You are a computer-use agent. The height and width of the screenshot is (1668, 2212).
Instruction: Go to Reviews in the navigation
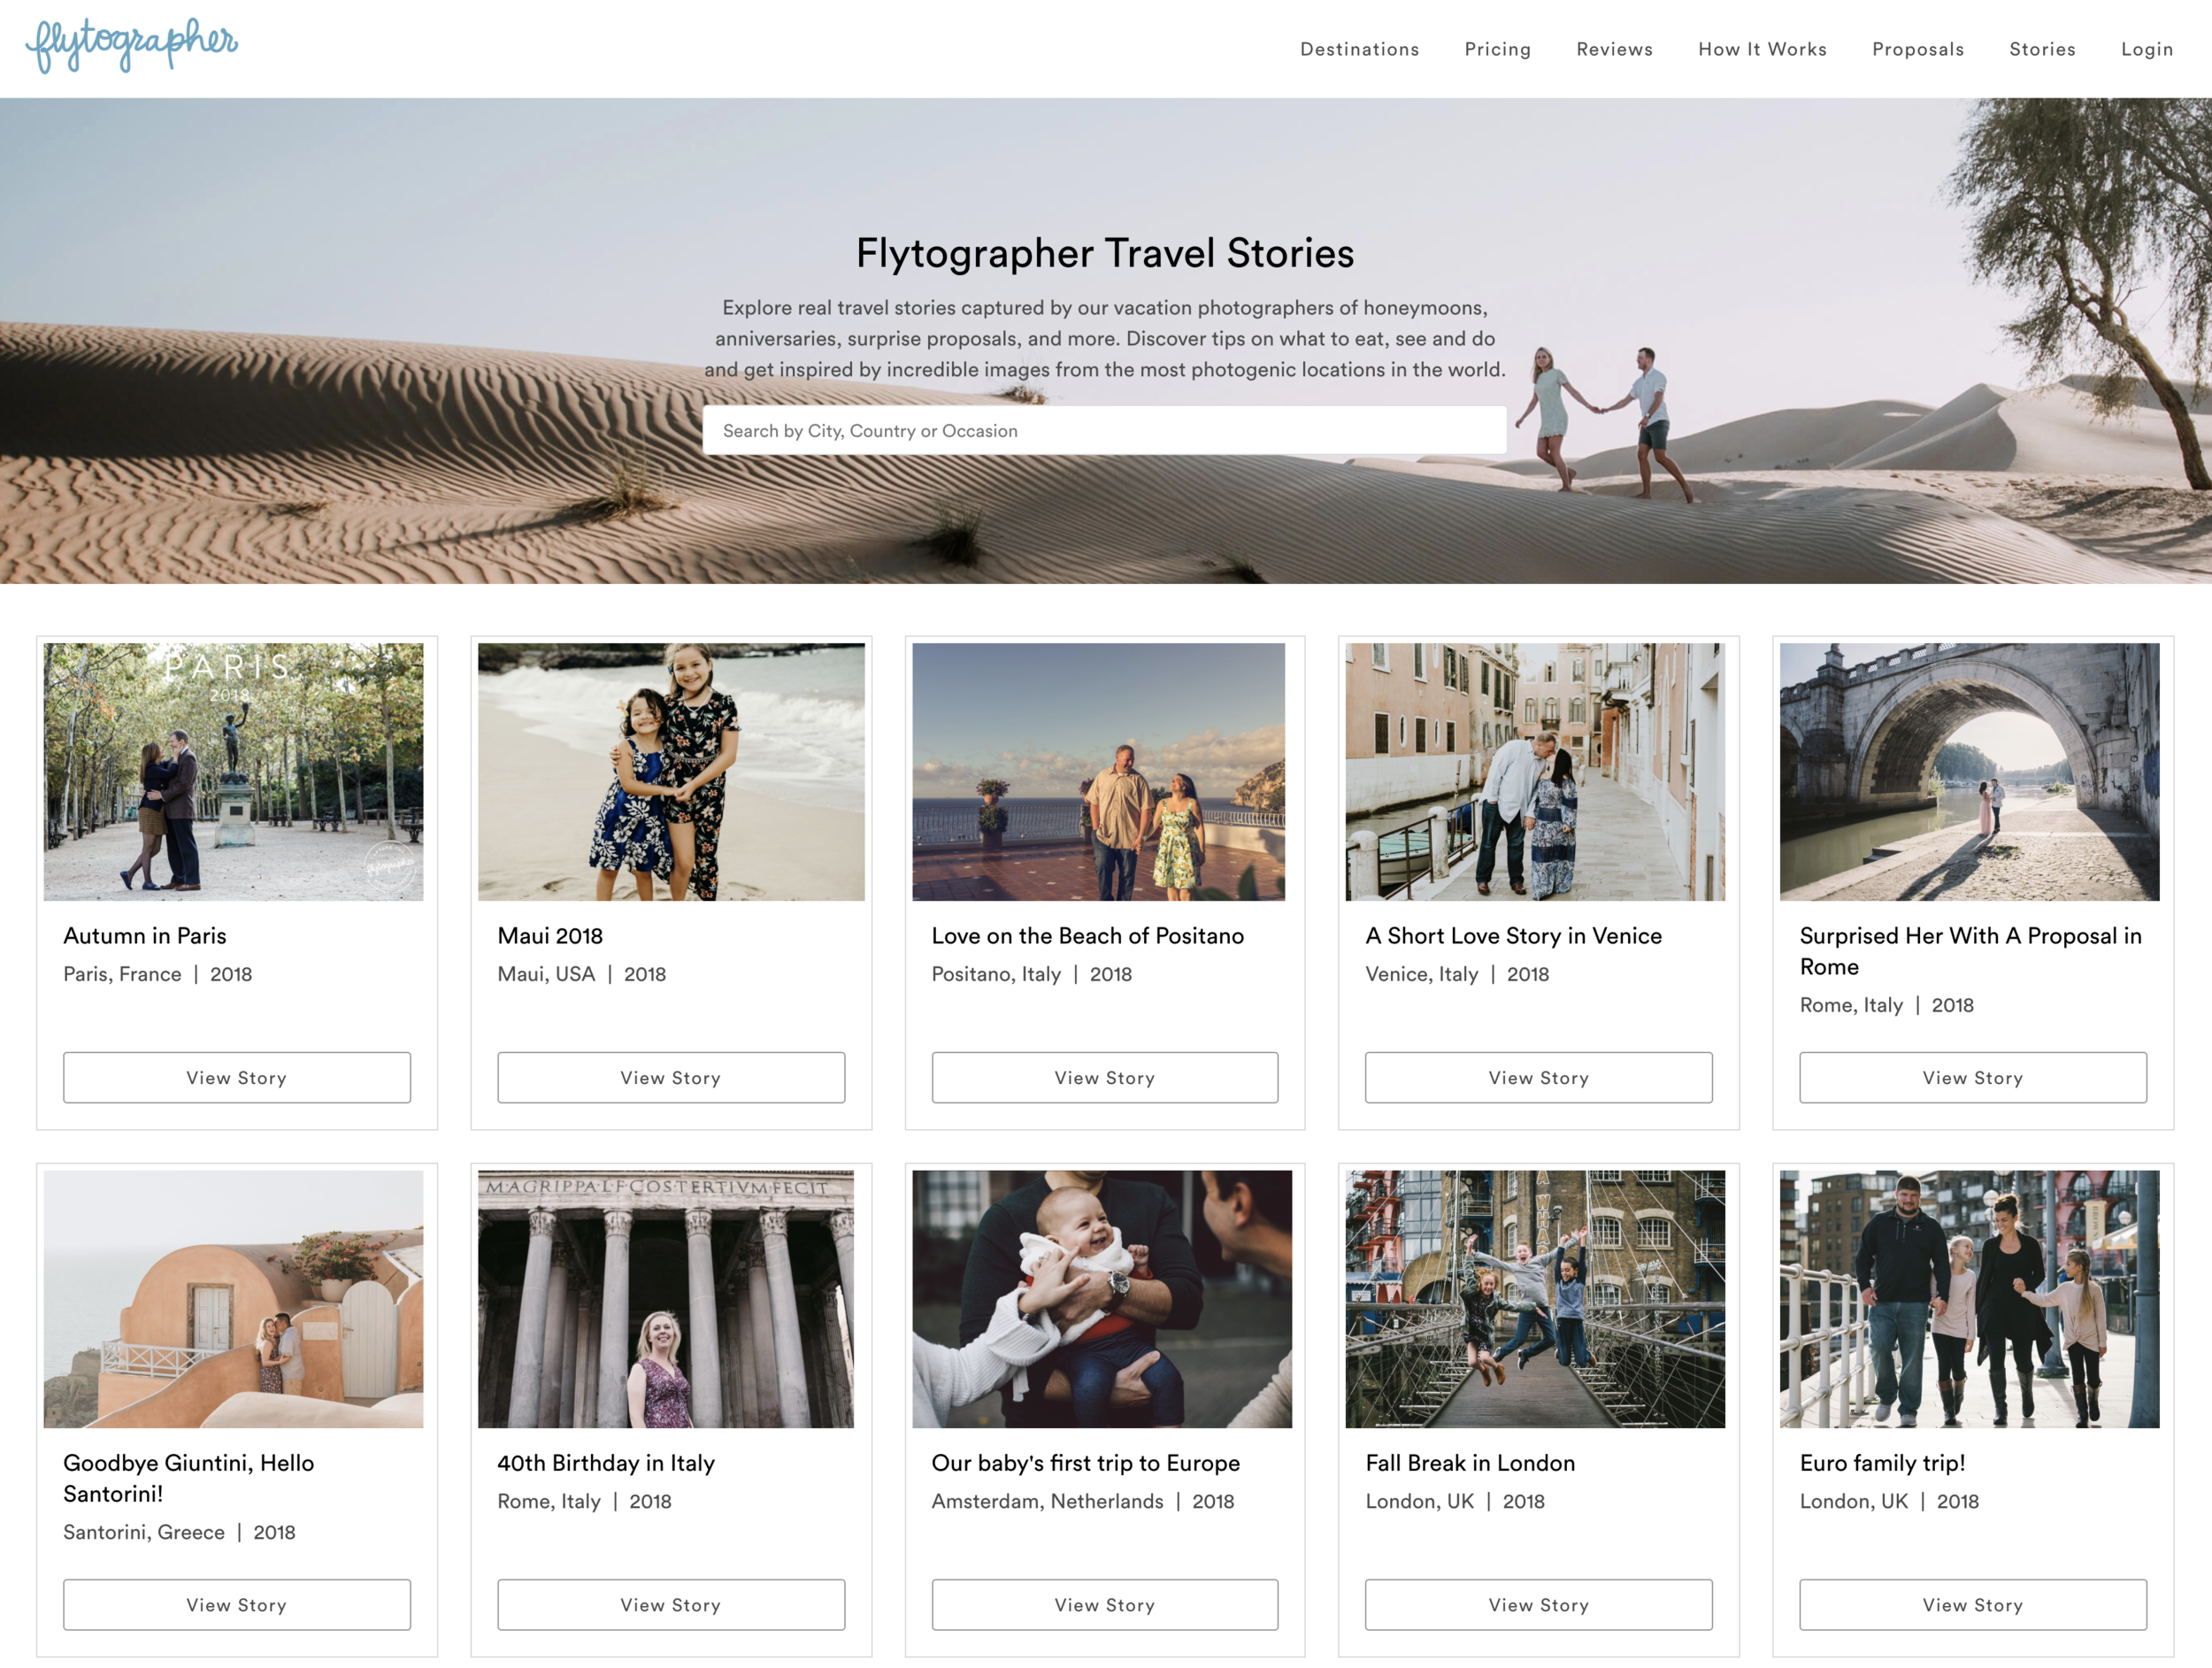(1614, 49)
